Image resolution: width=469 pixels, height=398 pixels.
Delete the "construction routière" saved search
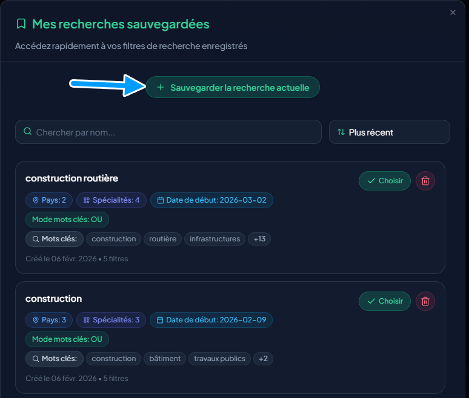pos(425,181)
